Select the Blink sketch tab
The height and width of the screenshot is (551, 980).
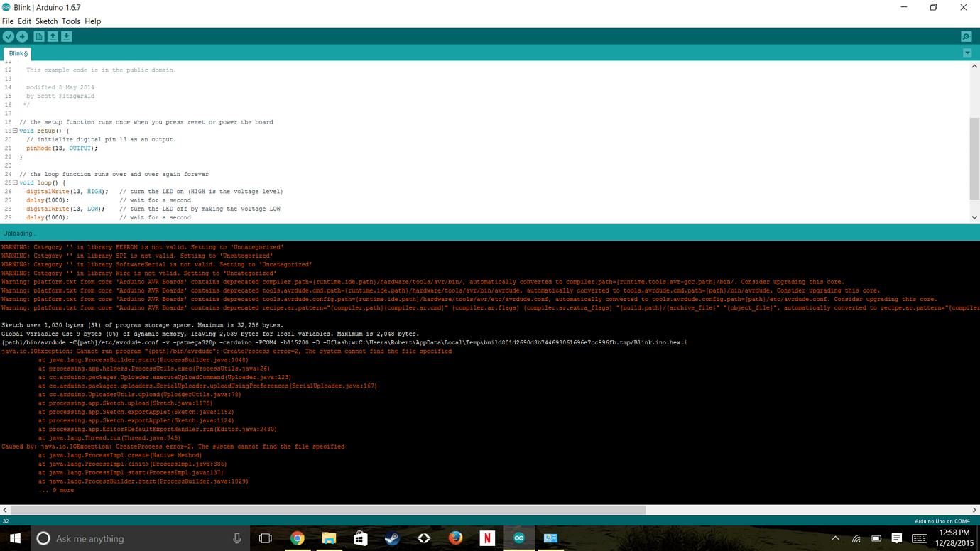click(x=18, y=53)
